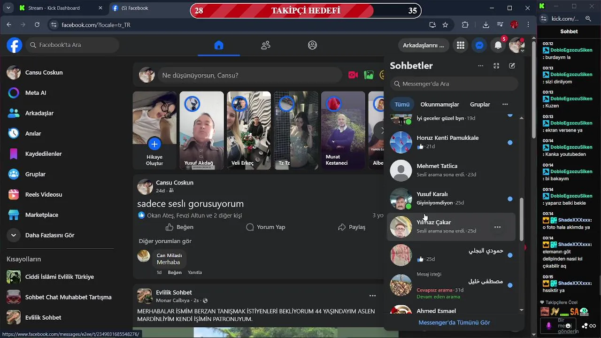
Task: Open Chrome extensions puzzle icon
Action: point(465,24)
